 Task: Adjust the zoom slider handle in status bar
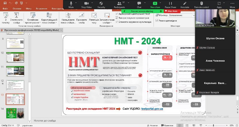tap(213, 125)
